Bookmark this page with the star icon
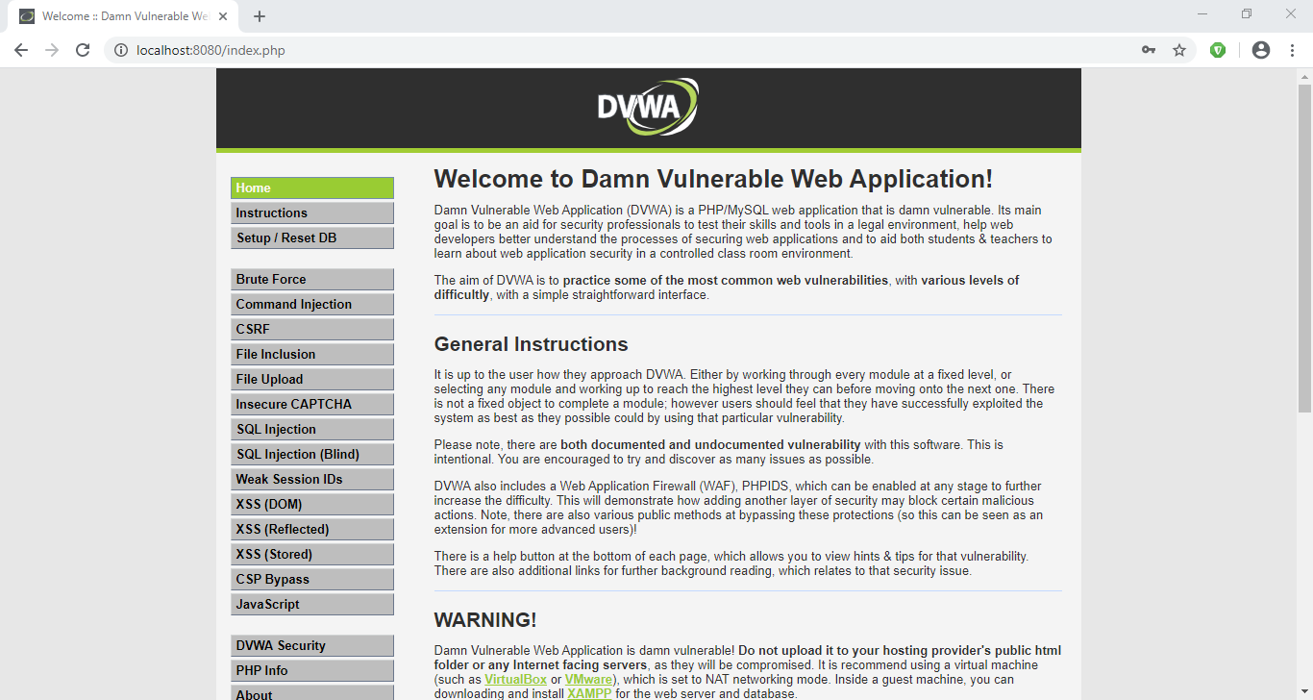Screen dimensions: 1313x700 click(x=1179, y=50)
